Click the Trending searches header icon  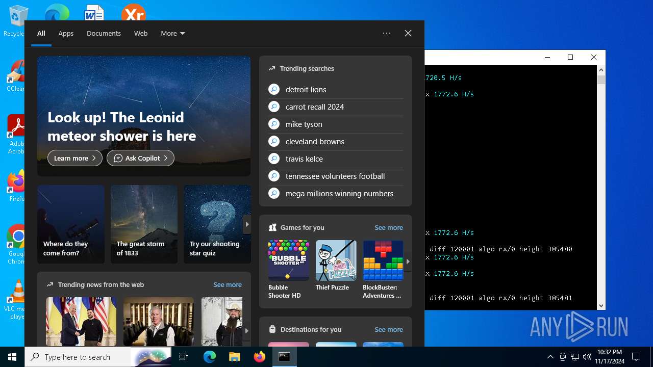coord(272,68)
